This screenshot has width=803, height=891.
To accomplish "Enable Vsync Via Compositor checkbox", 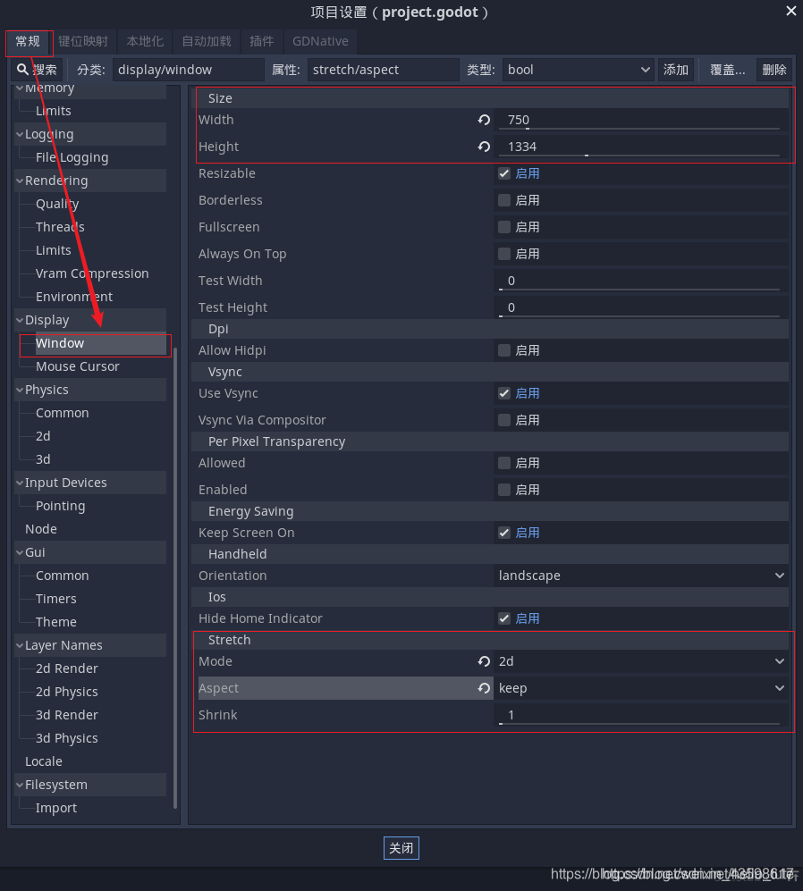I will point(503,420).
